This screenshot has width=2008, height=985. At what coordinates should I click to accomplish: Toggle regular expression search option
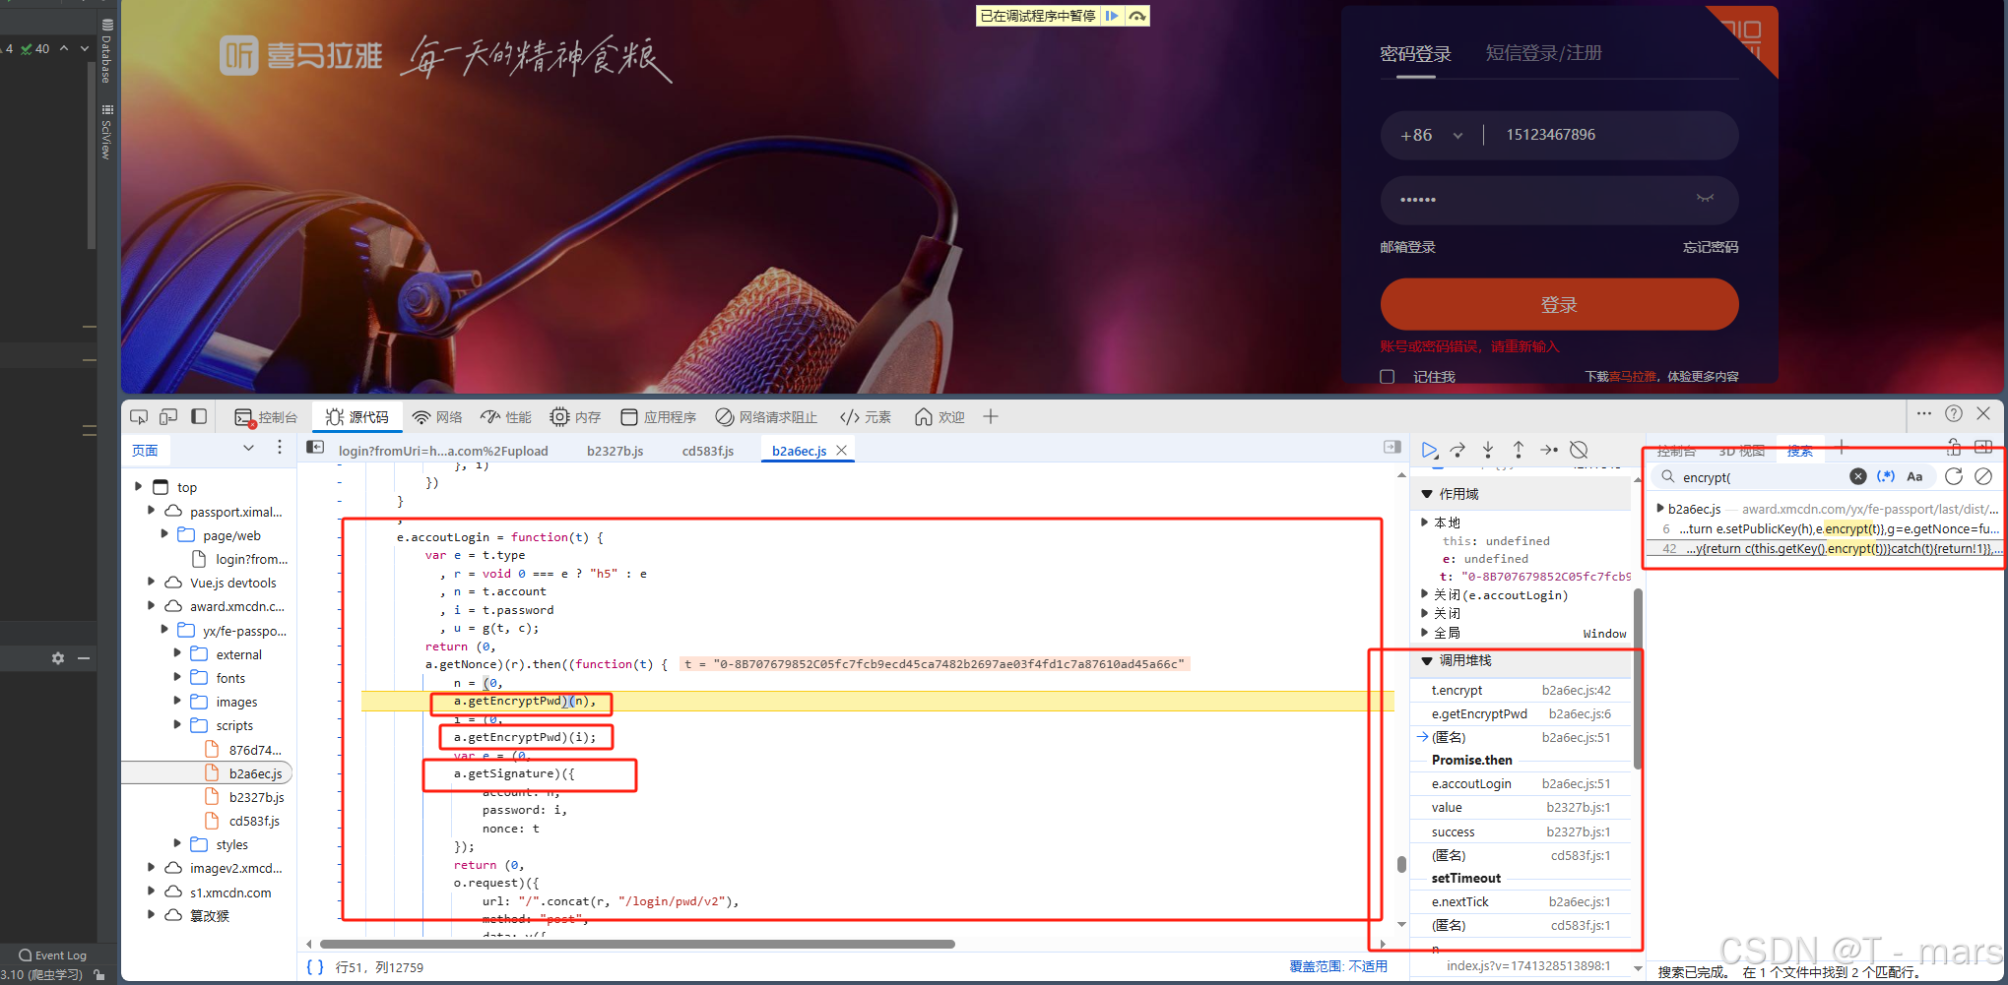click(1886, 476)
